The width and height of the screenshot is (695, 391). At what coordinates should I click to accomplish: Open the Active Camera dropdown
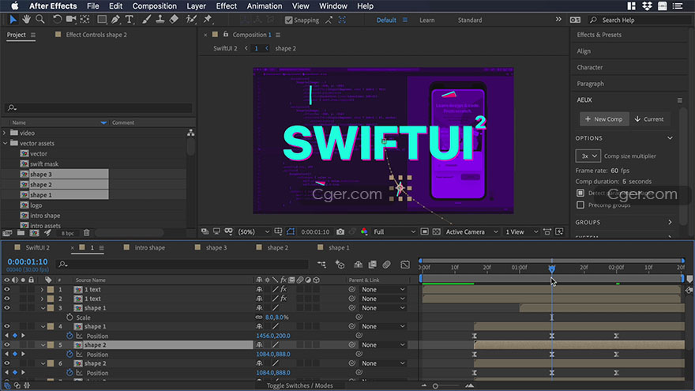471,232
